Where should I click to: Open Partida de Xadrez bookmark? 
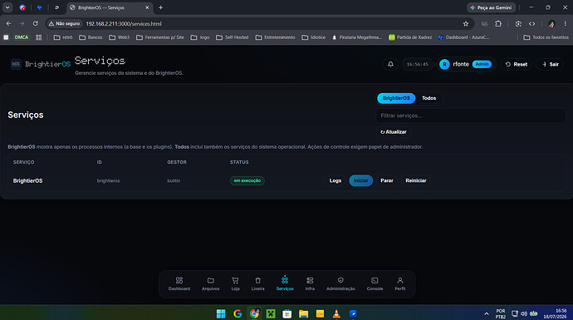tap(410, 37)
